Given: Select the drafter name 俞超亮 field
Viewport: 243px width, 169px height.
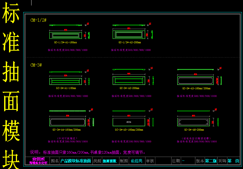Looking at the screenshot, I should coord(137,161).
